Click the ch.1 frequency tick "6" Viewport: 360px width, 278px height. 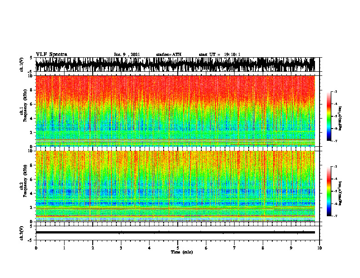[31, 104]
